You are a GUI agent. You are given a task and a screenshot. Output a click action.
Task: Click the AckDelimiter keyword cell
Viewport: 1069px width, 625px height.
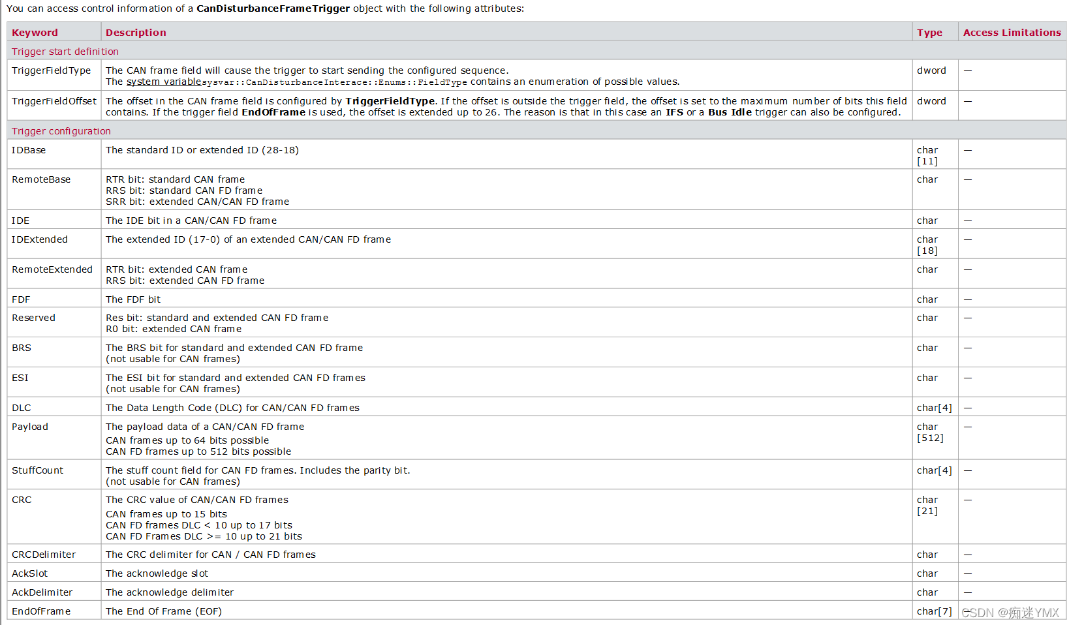(x=54, y=592)
